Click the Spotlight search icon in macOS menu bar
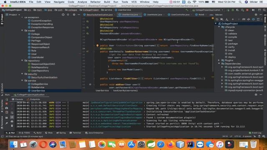This screenshot has height=150, width=267. click(x=240, y=2)
